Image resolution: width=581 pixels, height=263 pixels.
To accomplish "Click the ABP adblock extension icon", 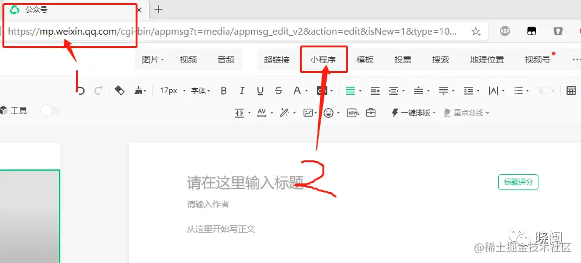I will pos(505,31).
